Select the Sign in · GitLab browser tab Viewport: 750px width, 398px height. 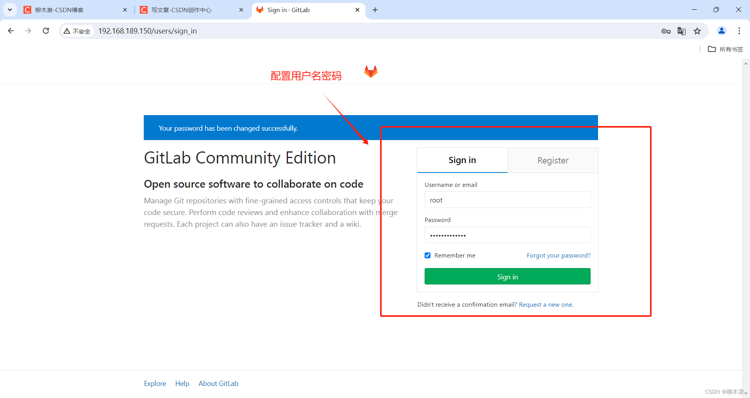309,10
